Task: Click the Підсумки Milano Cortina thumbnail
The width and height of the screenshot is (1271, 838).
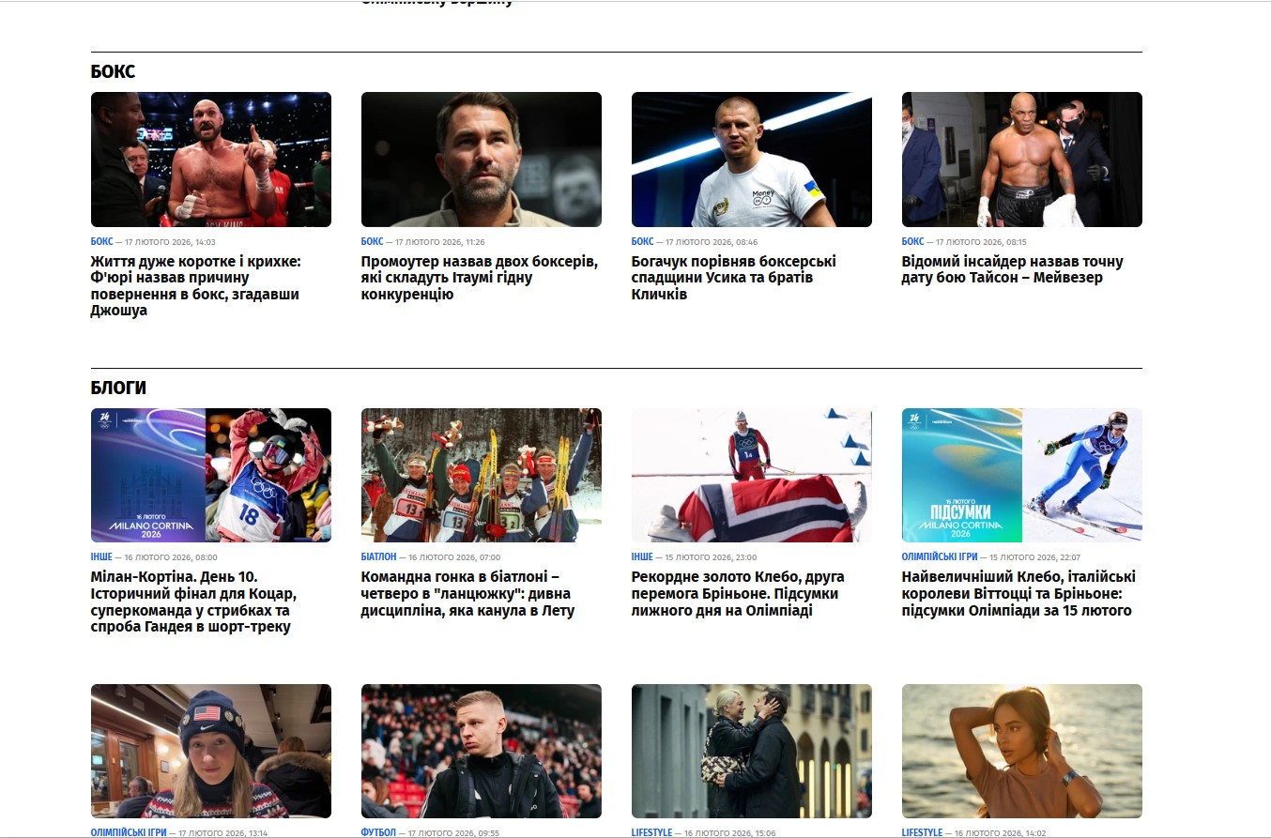Action: point(1022,475)
